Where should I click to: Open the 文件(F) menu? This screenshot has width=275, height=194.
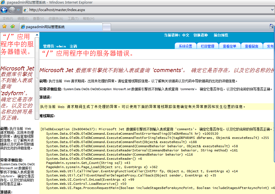(x=8, y=19)
